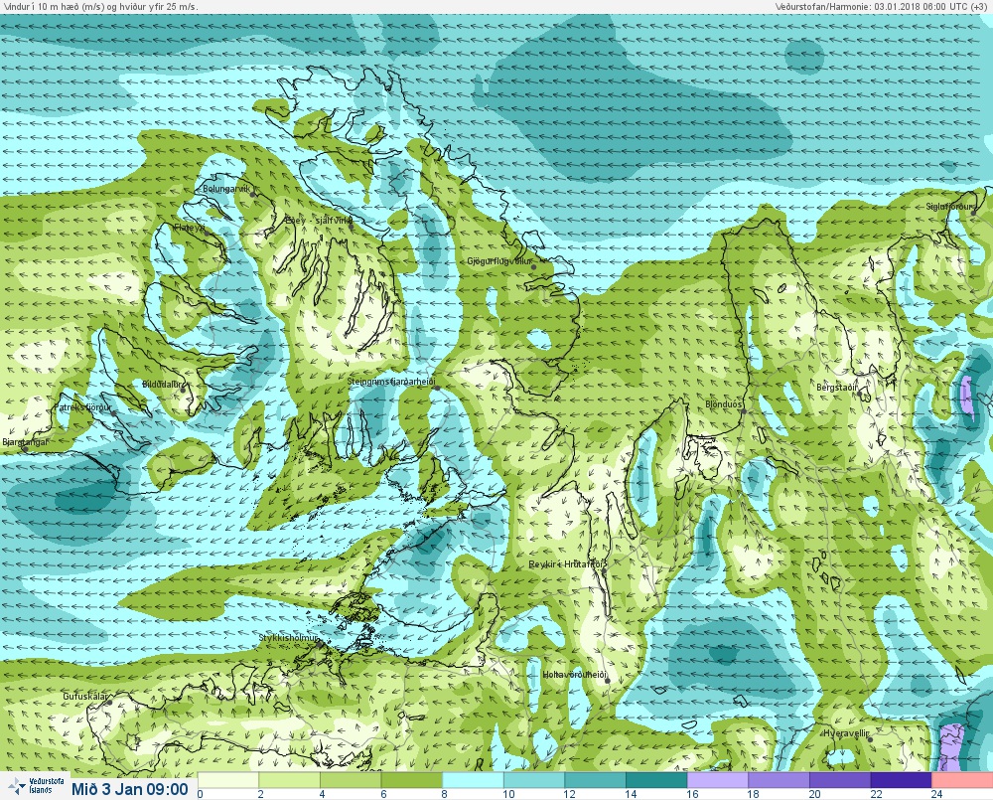Click the Gjögurflugvöllur station label
Screen dimensions: 993x800
[x=499, y=261]
